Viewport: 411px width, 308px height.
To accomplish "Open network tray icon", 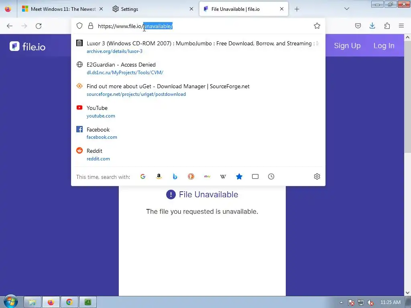I will (361, 302).
